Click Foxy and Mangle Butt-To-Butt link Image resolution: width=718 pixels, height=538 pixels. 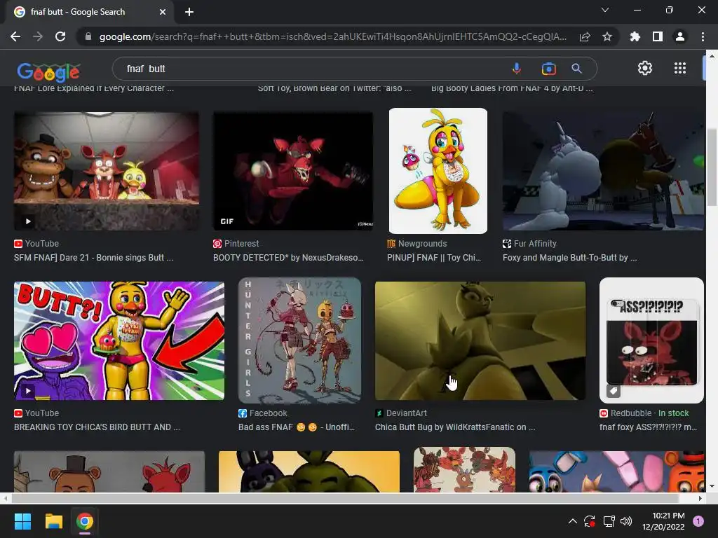[569, 258]
